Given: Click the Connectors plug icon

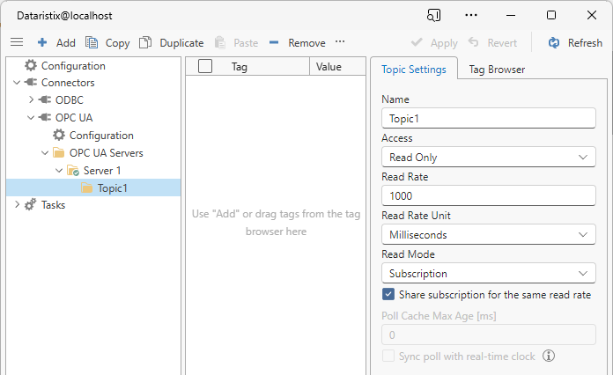Looking at the screenshot, I should coord(31,83).
